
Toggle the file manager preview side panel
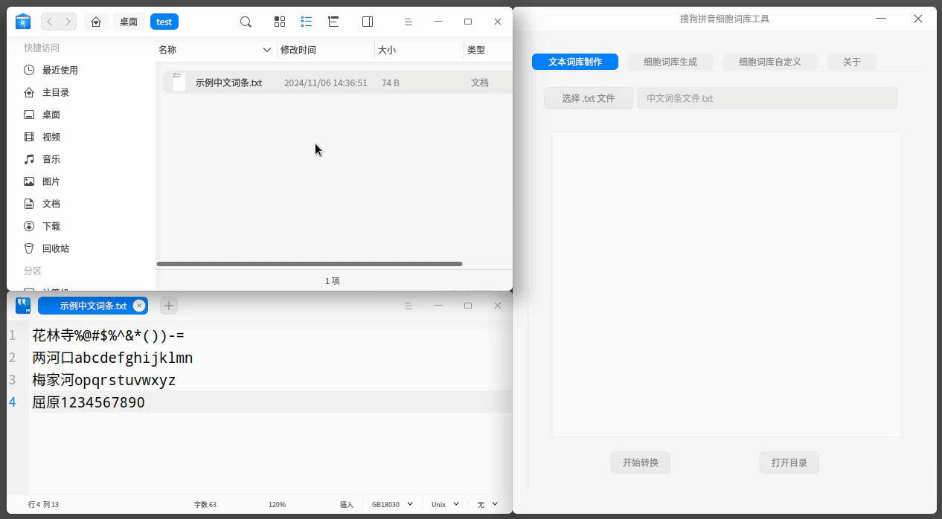(x=368, y=22)
